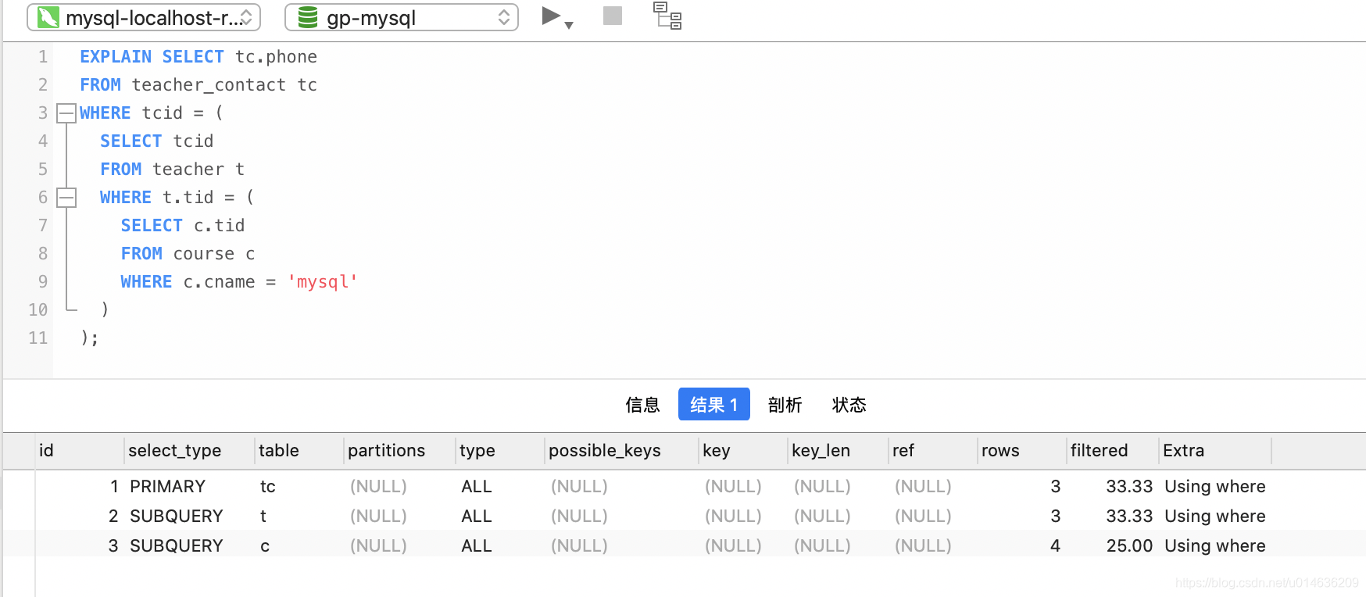Click the id column header
The height and width of the screenshot is (597, 1366).
[80, 451]
